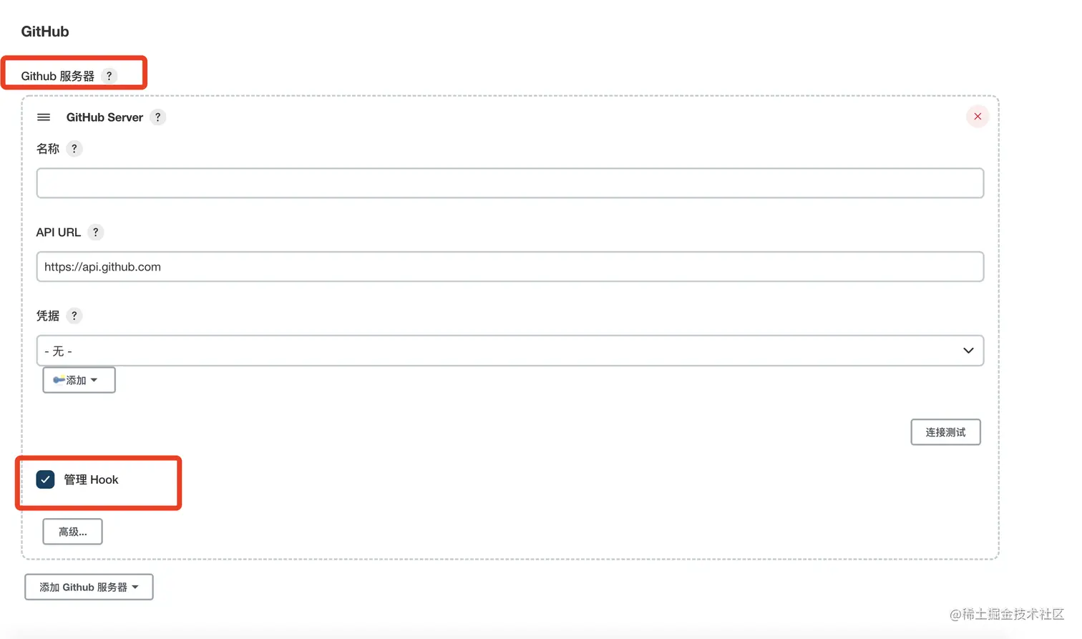Open the help icon beside Github 服务器 heading
The width and height of the screenshot is (1082, 639).
click(x=109, y=76)
